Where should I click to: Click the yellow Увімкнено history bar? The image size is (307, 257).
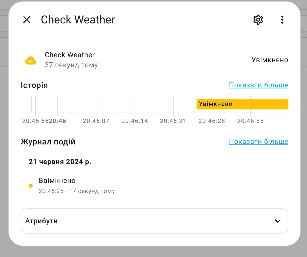pyautogui.click(x=242, y=104)
